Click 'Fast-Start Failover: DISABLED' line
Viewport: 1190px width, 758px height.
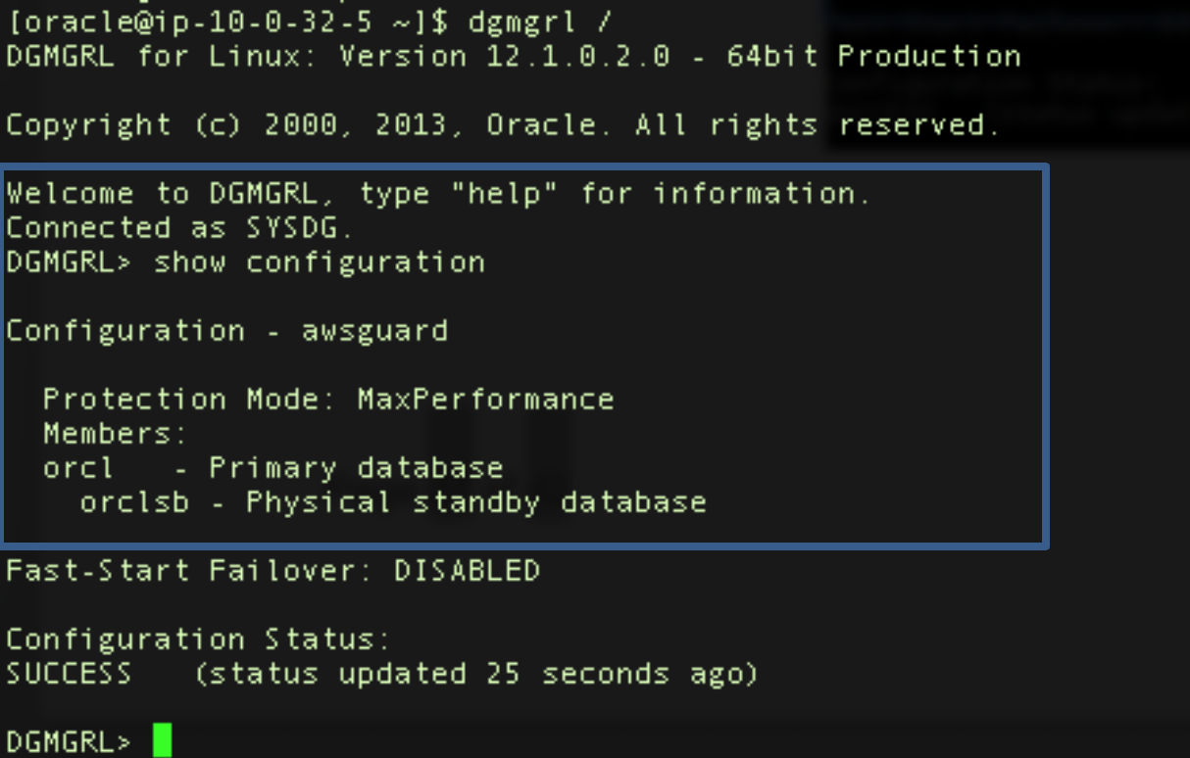pyautogui.click(x=273, y=570)
